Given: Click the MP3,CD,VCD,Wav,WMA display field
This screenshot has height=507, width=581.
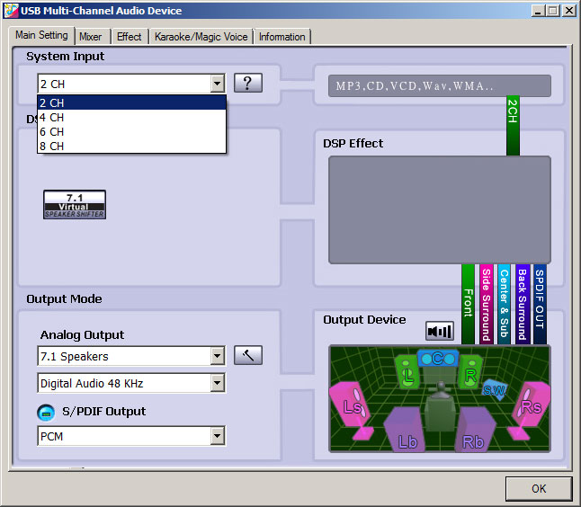Looking at the screenshot, I should [439, 86].
